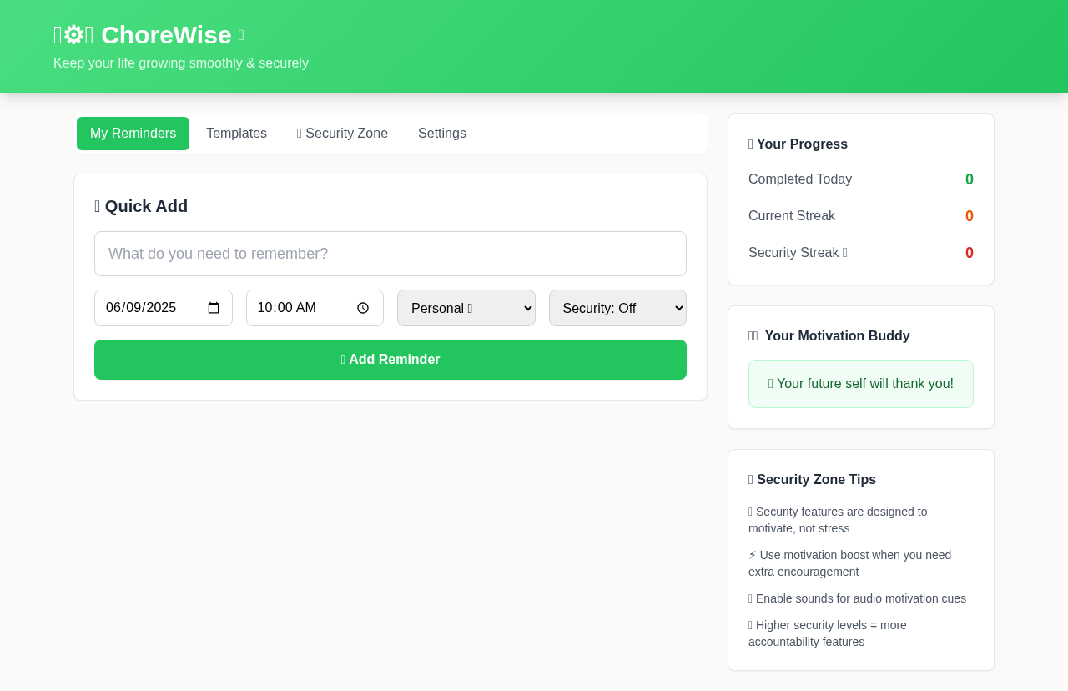The height and width of the screenshot is (691, 1068).
Task: Click the "Your future self will thank you!" message card
Action: 860,383
